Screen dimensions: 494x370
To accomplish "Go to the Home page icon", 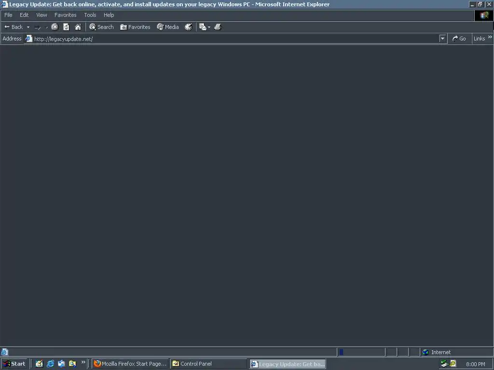I will [78, 27].
